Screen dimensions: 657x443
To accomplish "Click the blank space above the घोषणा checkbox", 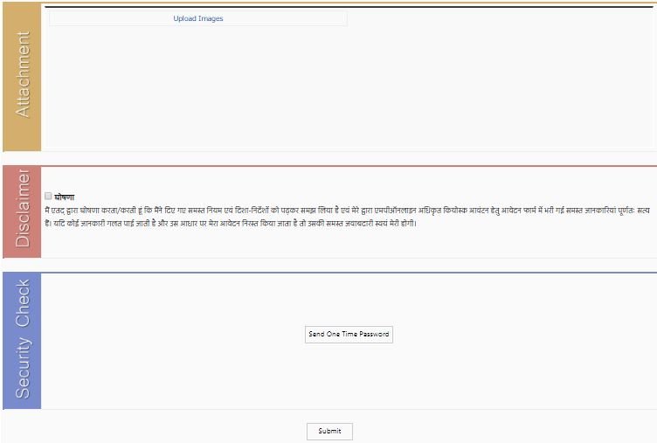I will [349, 179].
